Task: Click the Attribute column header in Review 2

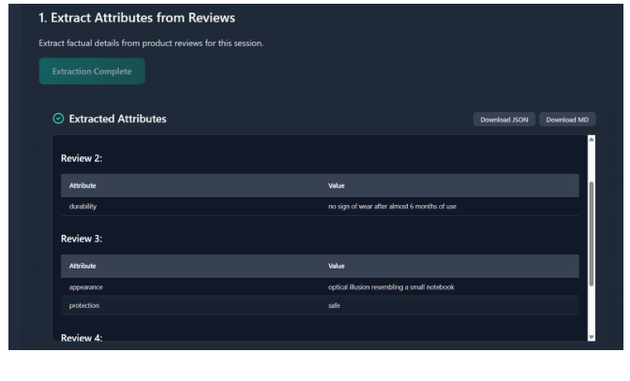Action: coord(82,185)
